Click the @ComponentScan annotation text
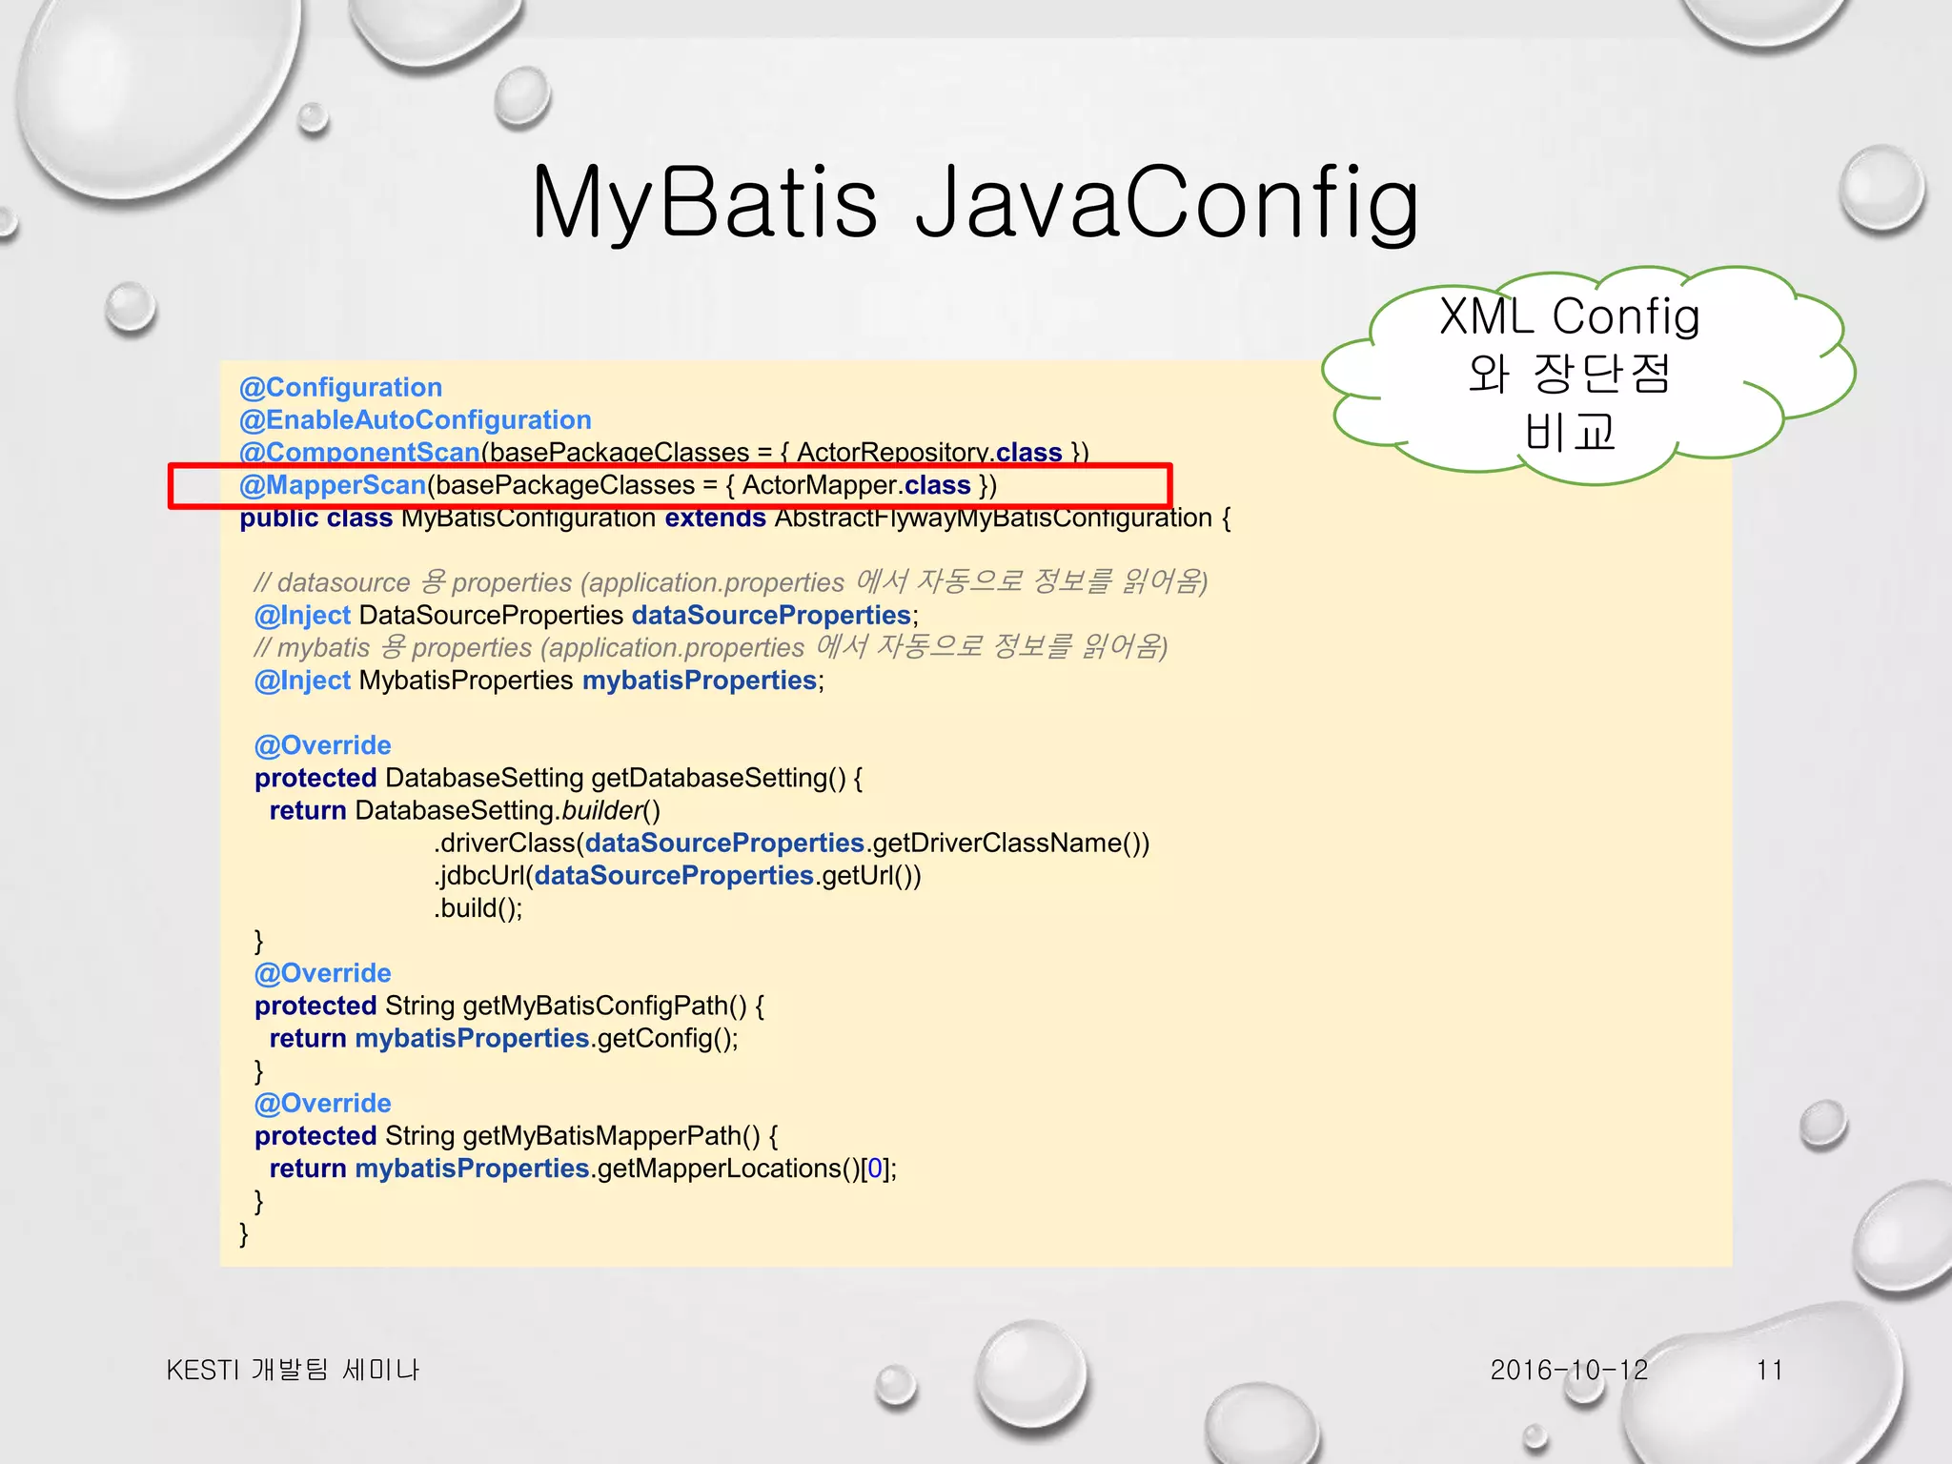Image resolution: width=1952 pixels, height=1464 pixels. point(358,451)
